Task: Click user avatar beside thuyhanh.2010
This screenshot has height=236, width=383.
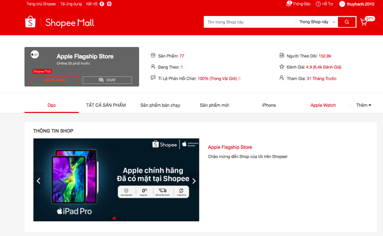Action: 342,4
